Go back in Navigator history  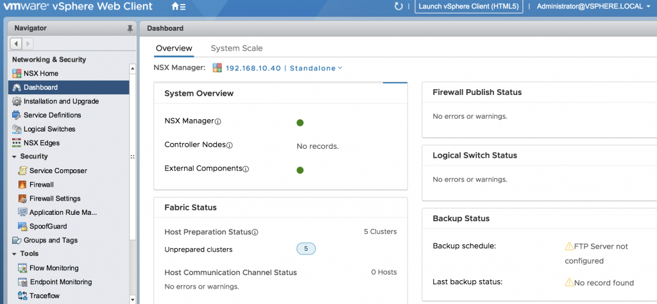[16, 43]
